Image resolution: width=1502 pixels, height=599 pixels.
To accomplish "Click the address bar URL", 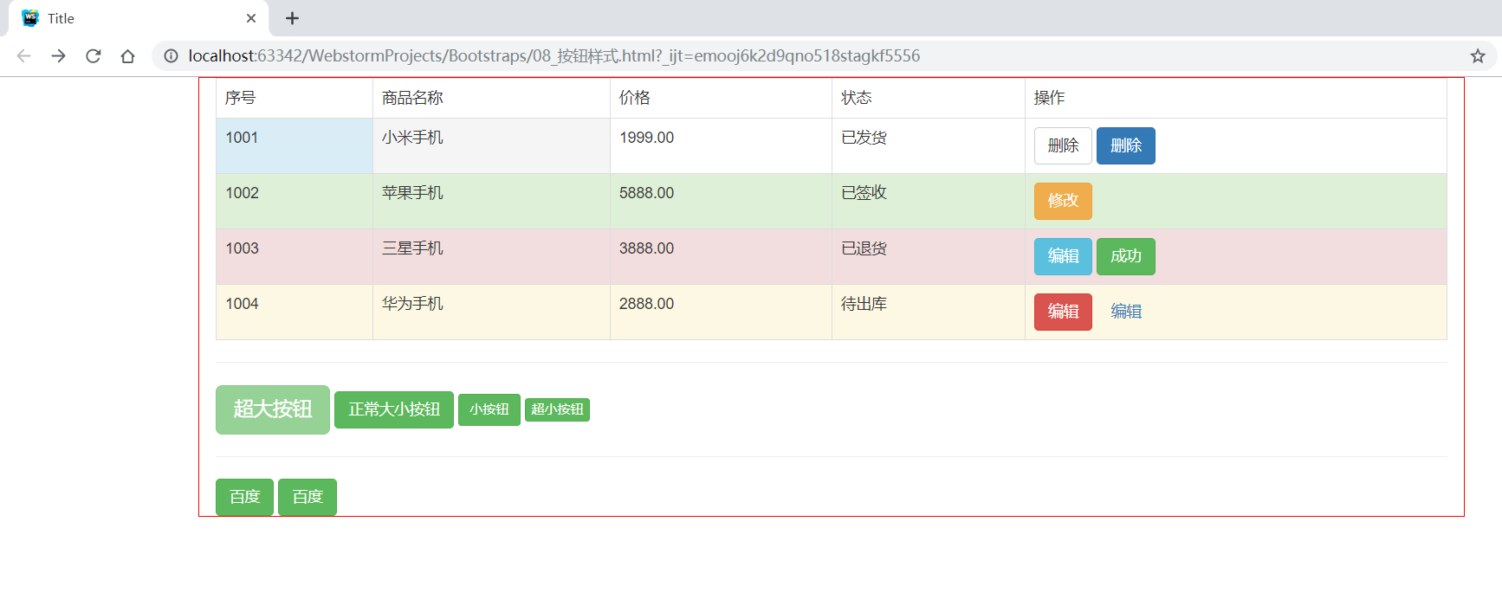I will coord(554,56).
